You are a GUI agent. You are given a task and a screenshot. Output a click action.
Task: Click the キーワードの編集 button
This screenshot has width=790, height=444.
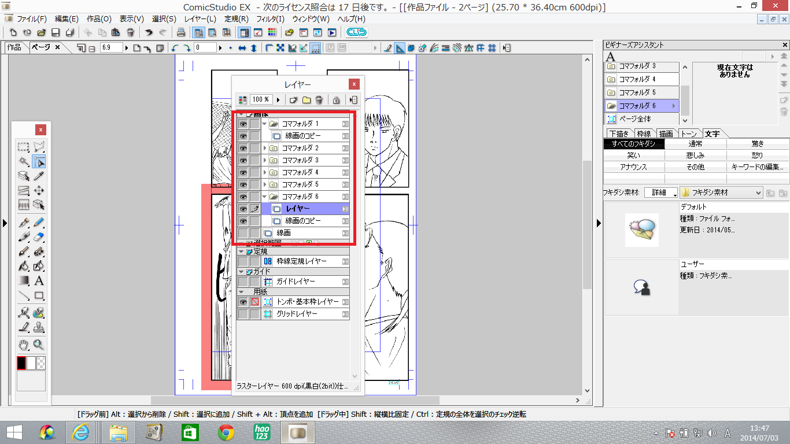(x=758, y=166)
